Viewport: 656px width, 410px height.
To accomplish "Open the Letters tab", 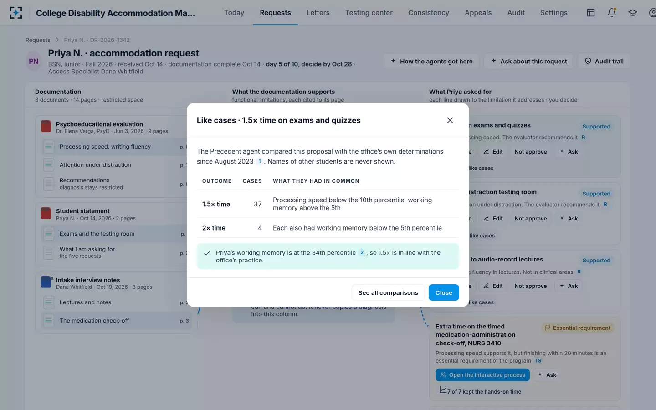I will point(318,13).
